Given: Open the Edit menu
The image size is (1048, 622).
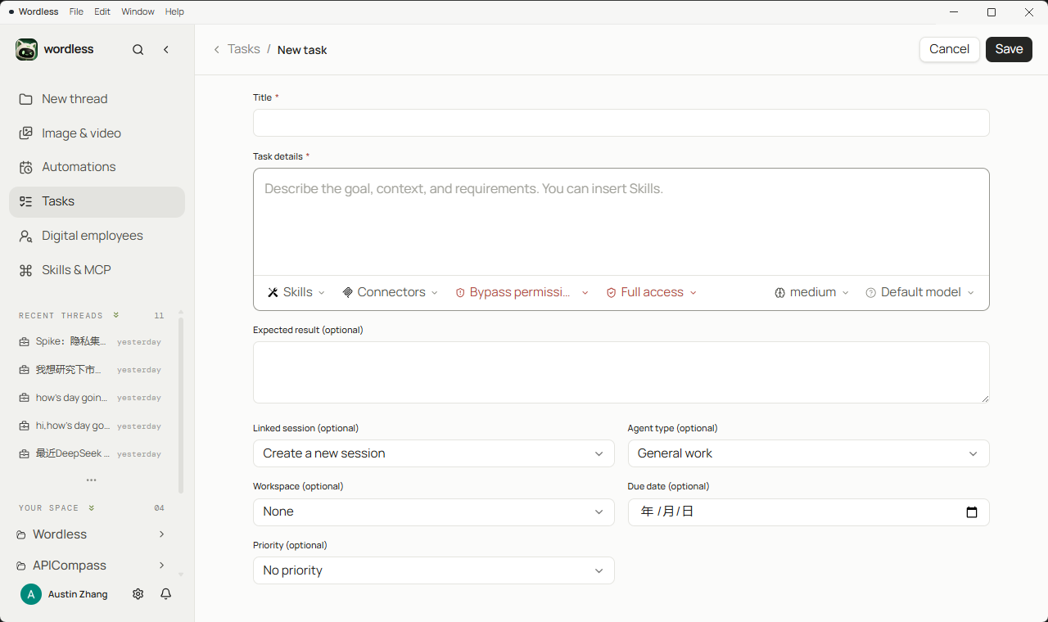Looking at the screenshot, I should click(102, 12).
